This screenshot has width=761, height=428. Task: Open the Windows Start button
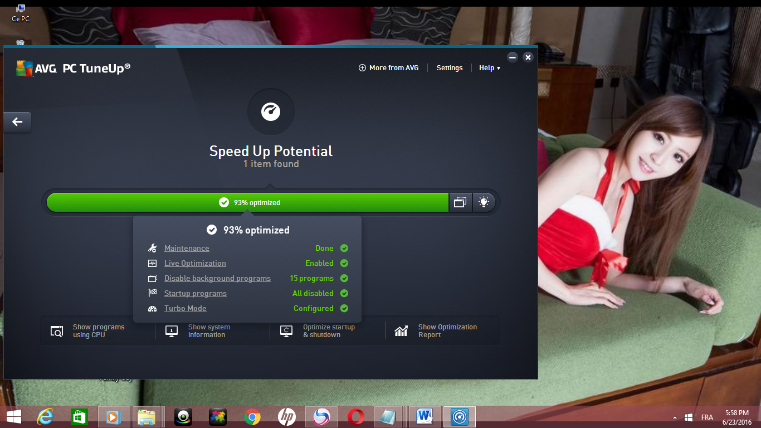[x=14, y=416]
